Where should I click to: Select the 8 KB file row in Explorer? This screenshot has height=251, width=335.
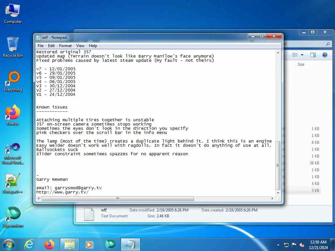[x=315, y=142]
